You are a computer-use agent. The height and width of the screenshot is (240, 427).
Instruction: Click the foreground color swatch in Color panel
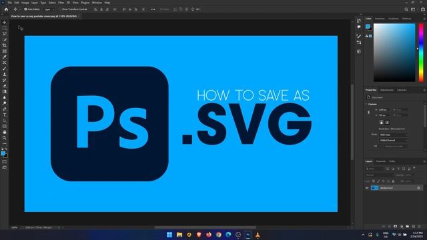click(368, 27)
